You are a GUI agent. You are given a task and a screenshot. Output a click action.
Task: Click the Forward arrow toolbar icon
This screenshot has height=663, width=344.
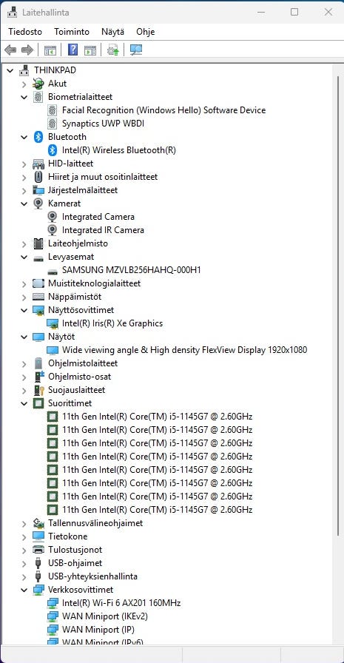coord(27,50)
